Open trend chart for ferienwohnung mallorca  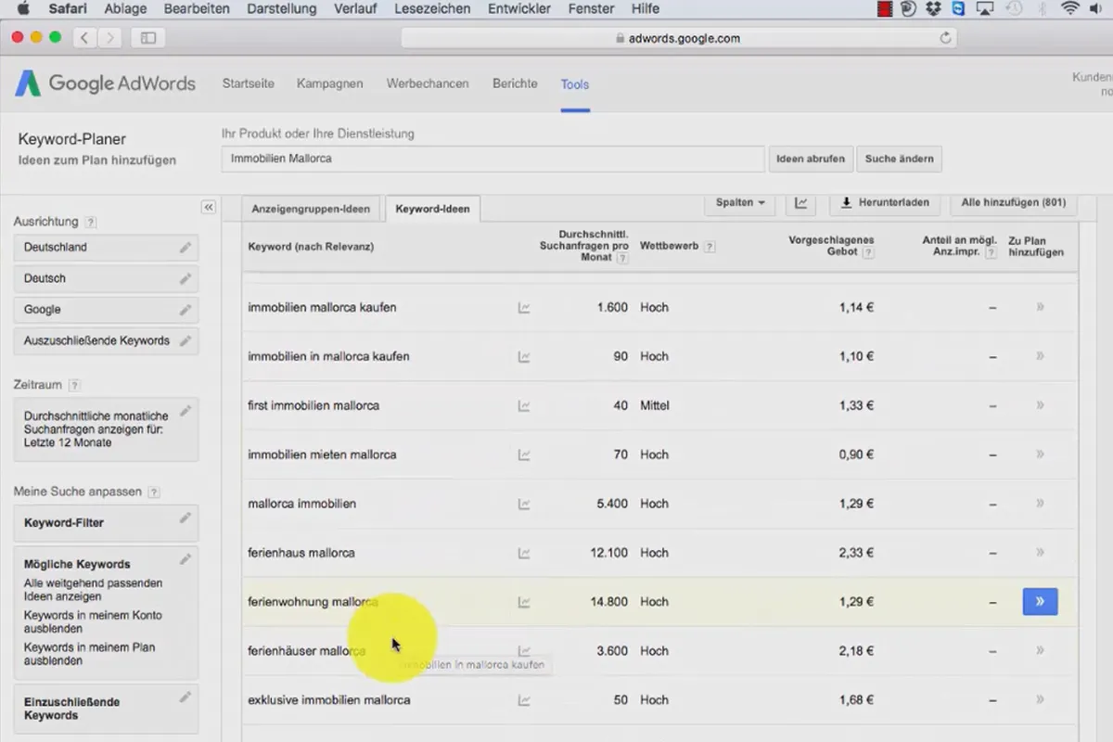524,603
